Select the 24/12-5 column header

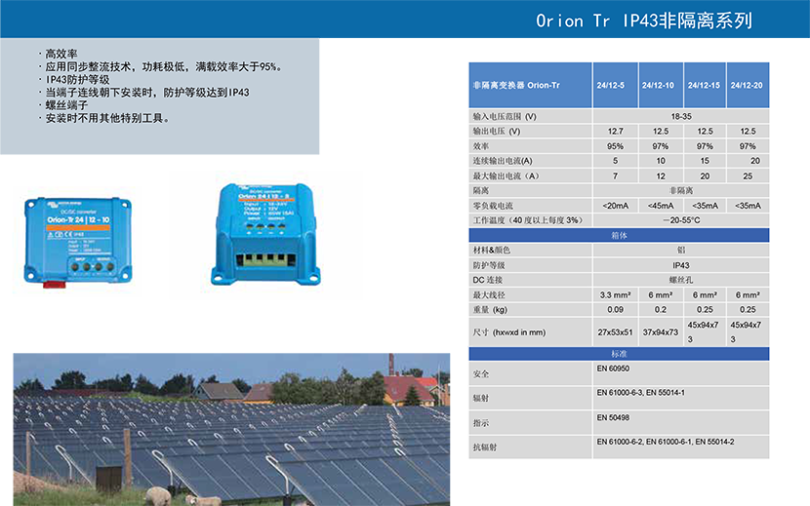point(616,86)
